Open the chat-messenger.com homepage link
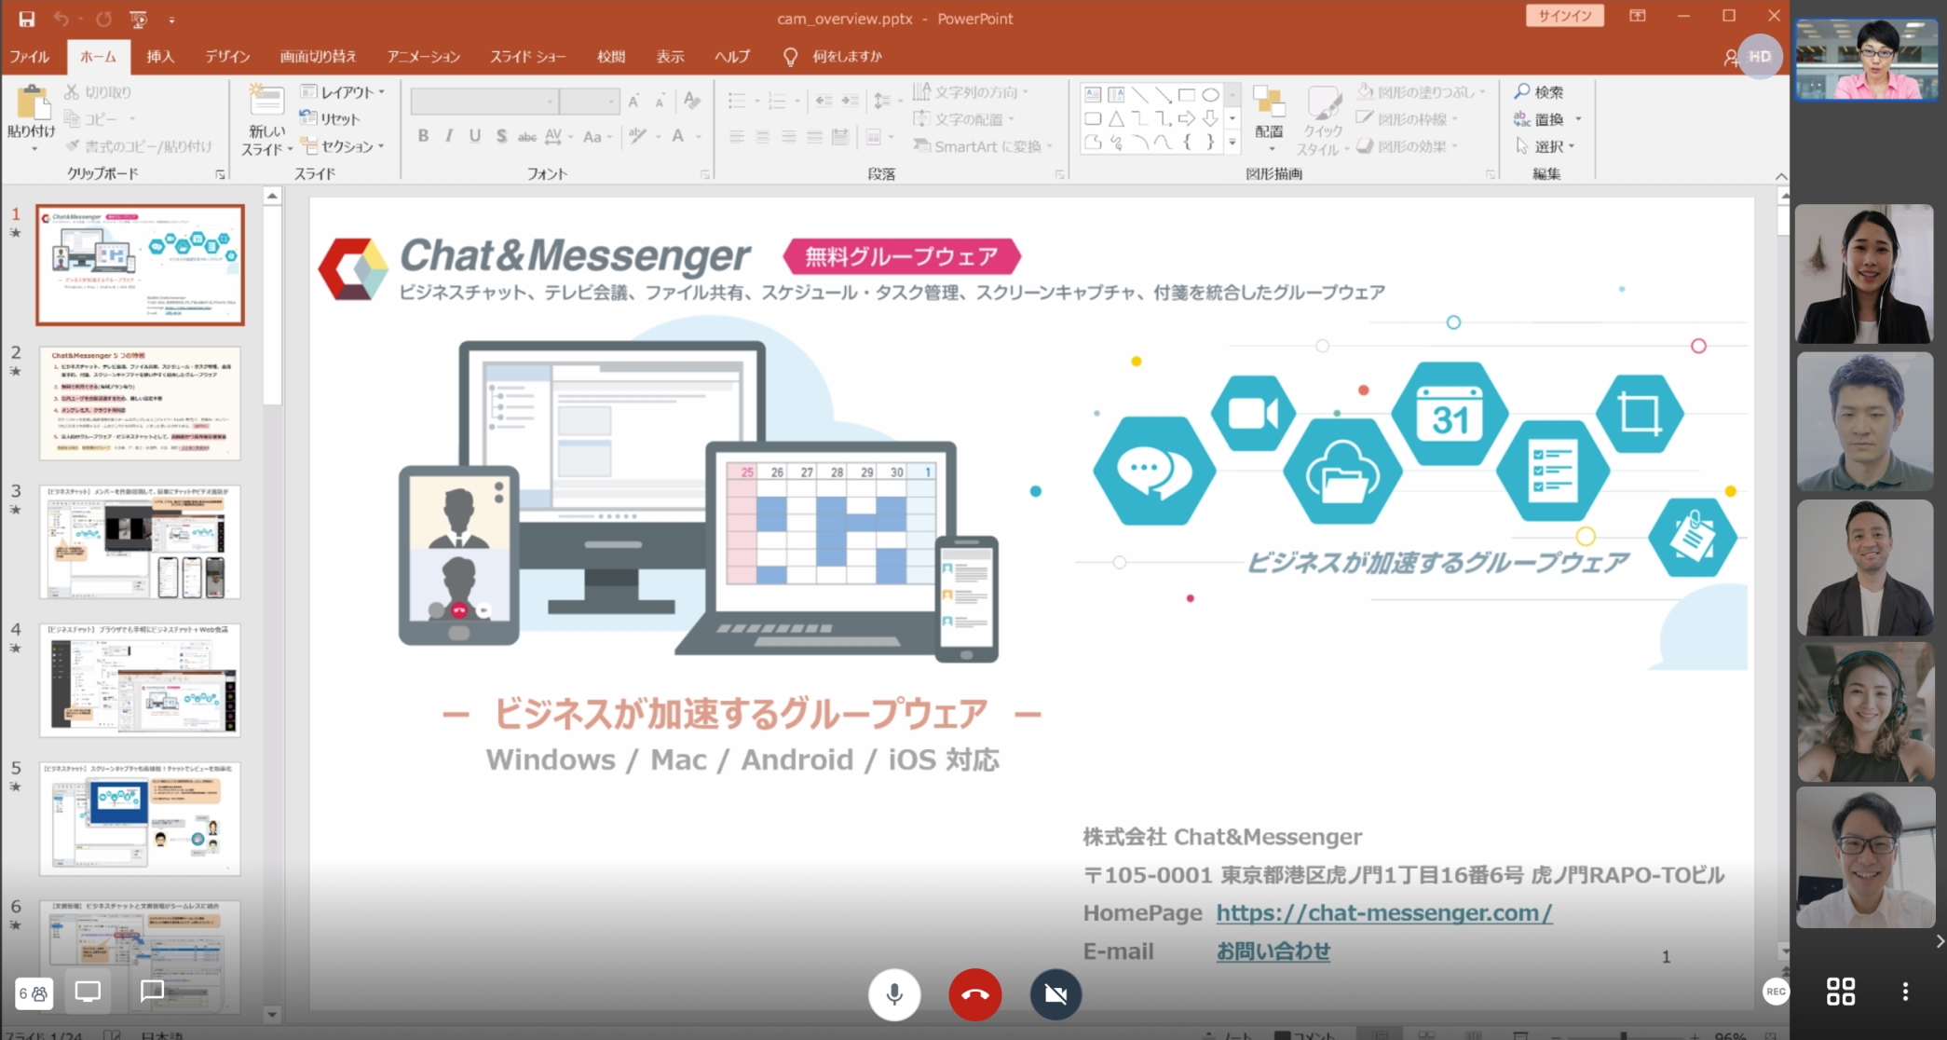The width and height of the screenshot is (1947, 1040). [1383, 913]
